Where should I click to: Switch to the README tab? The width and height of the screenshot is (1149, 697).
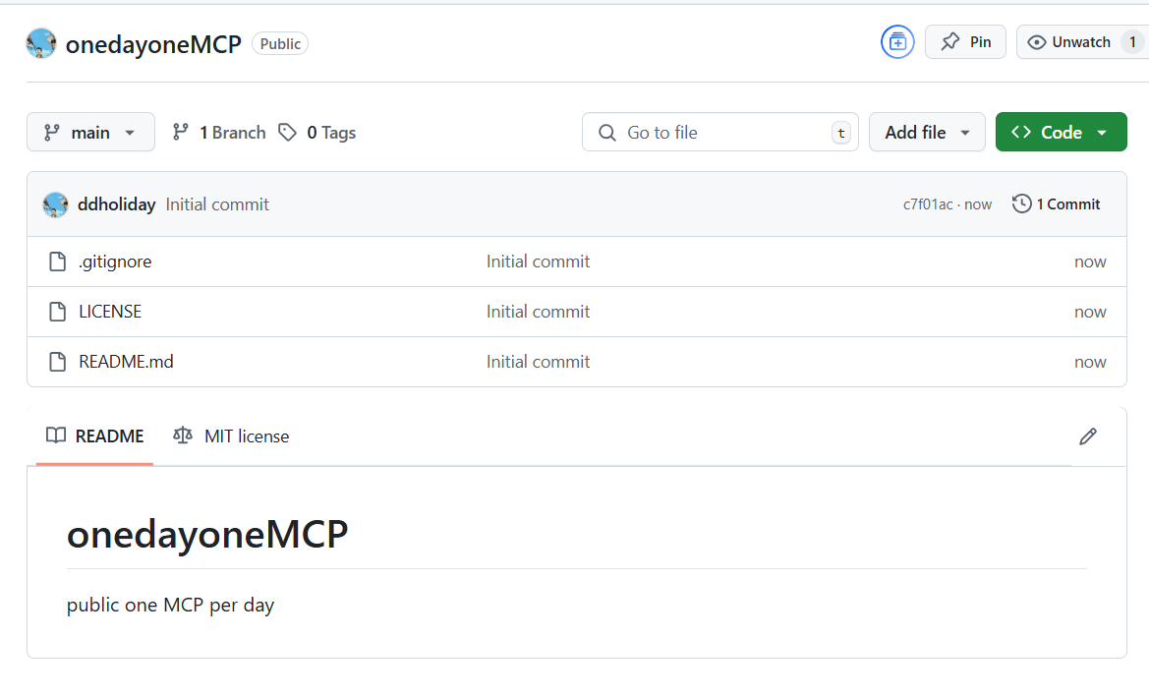coord(94,436)
